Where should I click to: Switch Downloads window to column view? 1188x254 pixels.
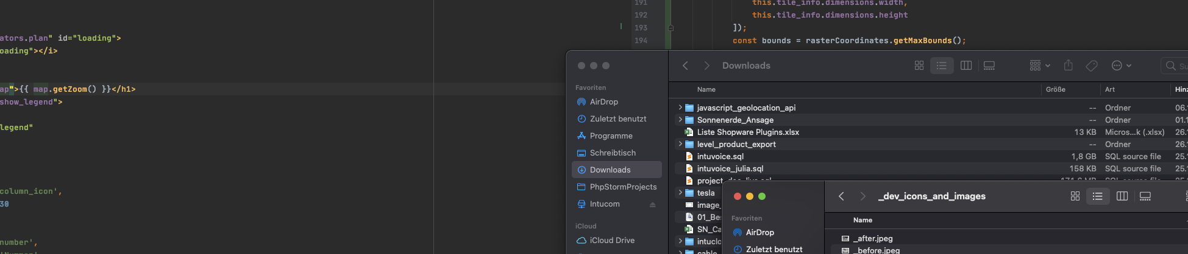click(966, 66)
